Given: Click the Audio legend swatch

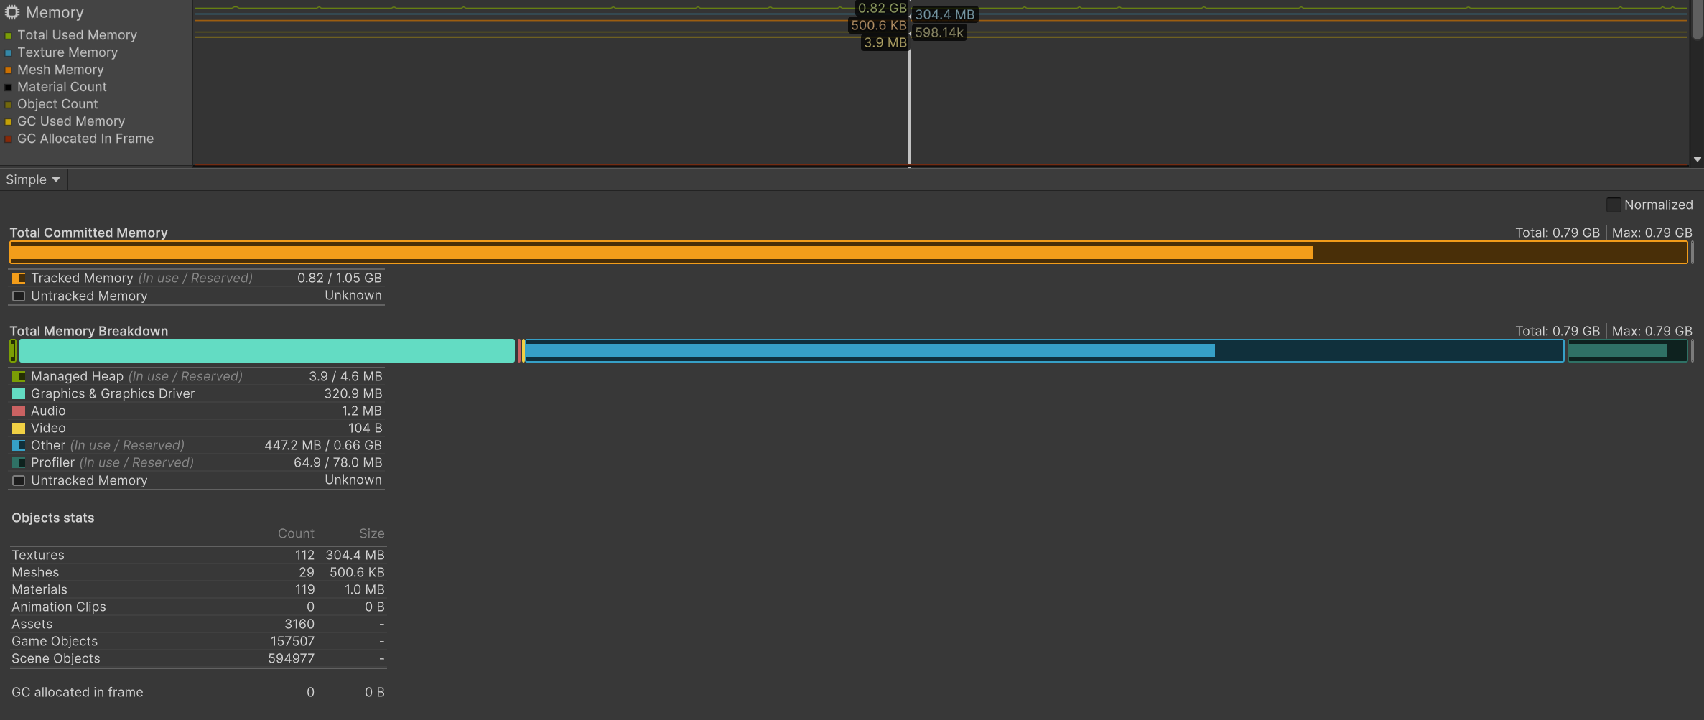Looking at the screenshot, I should [x=19, y=411].
